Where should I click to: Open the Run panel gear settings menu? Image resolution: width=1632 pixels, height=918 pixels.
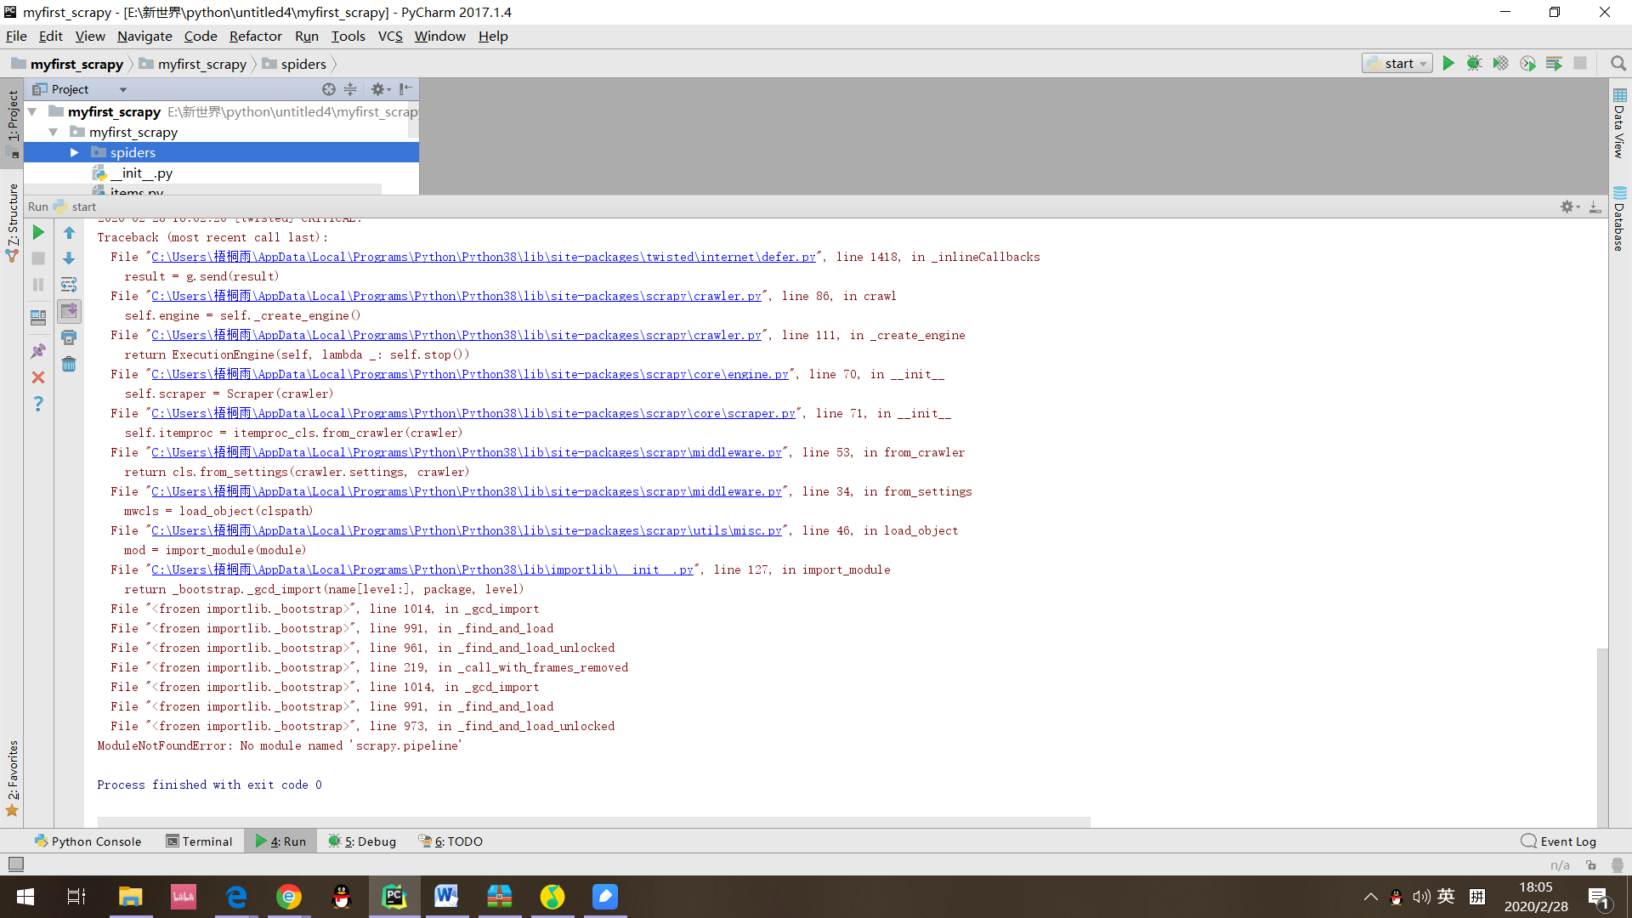[1569, 207]
